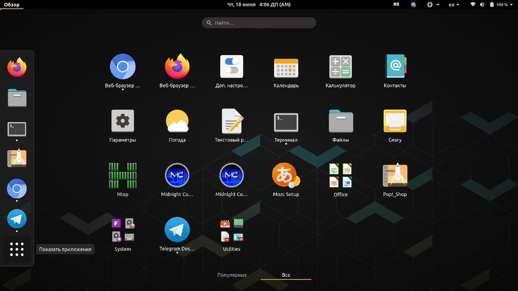The width and height of the screenshot is (518, 291).
Task: Open the clock and date menu
Action: [259, 4]
